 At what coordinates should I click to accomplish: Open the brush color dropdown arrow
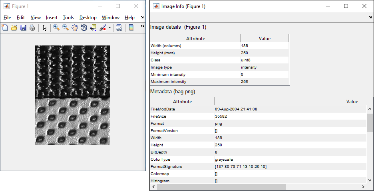[x=109, y=28]
